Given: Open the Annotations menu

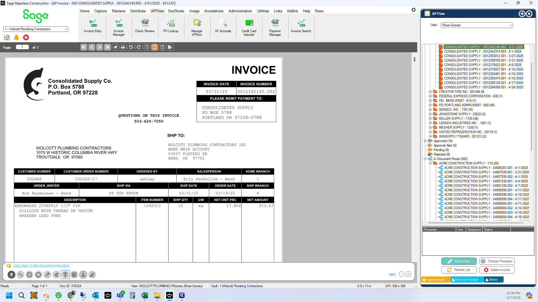Looking at the screenshot, I should pos(214,11).
